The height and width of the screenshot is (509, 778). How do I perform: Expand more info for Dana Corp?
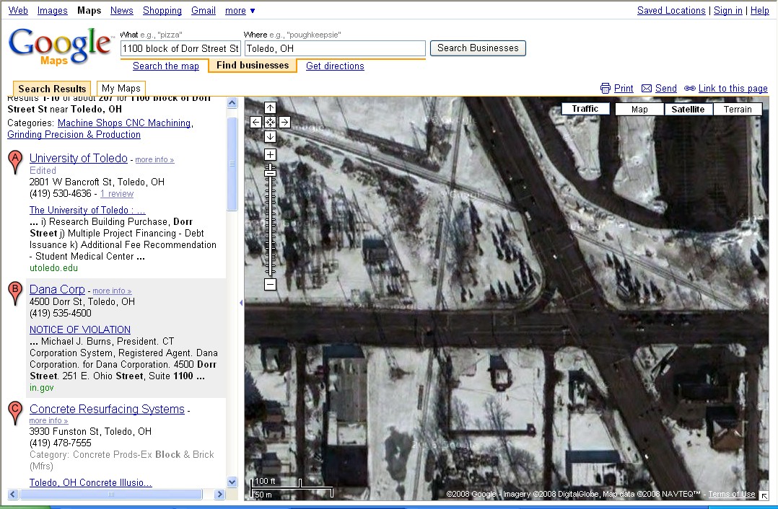coord(112,291)
